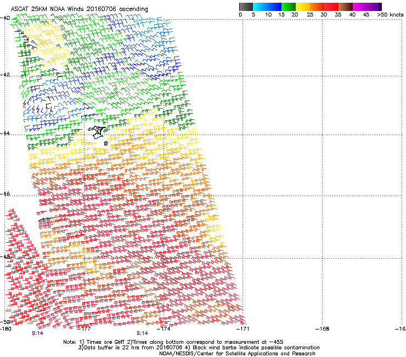Viewport: 406px width, 357px height.
Task: Click the "9:14" time label nearest -174
Action: coord(143,333)
